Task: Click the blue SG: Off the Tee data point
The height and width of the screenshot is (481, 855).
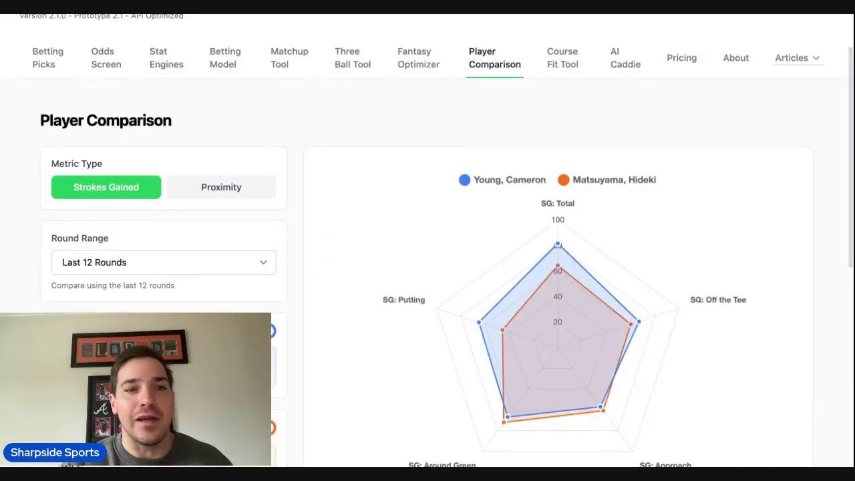Action: click(639, 321)
